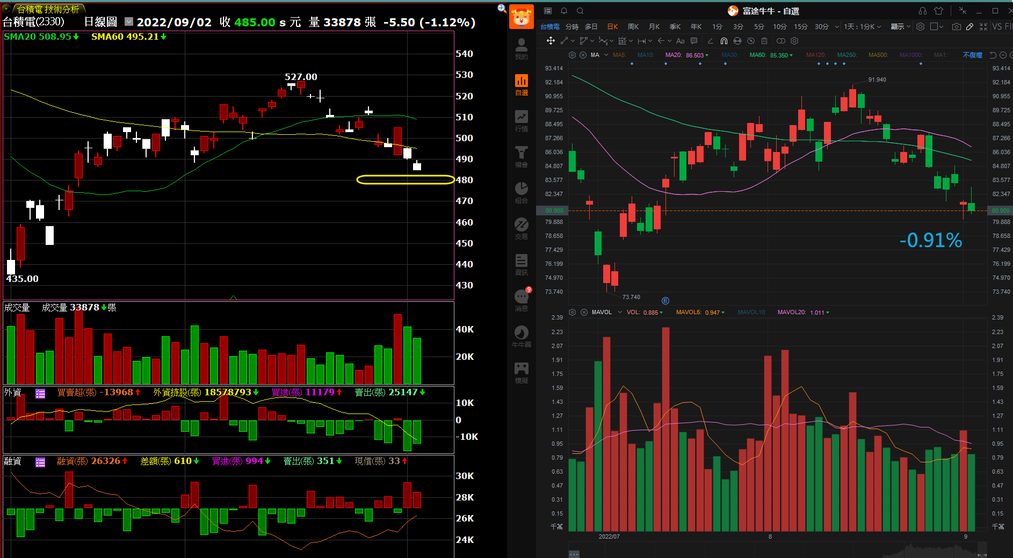Delete drawings with the trash icon
This screenshot has width=1013, height=558.
[764, 41]
